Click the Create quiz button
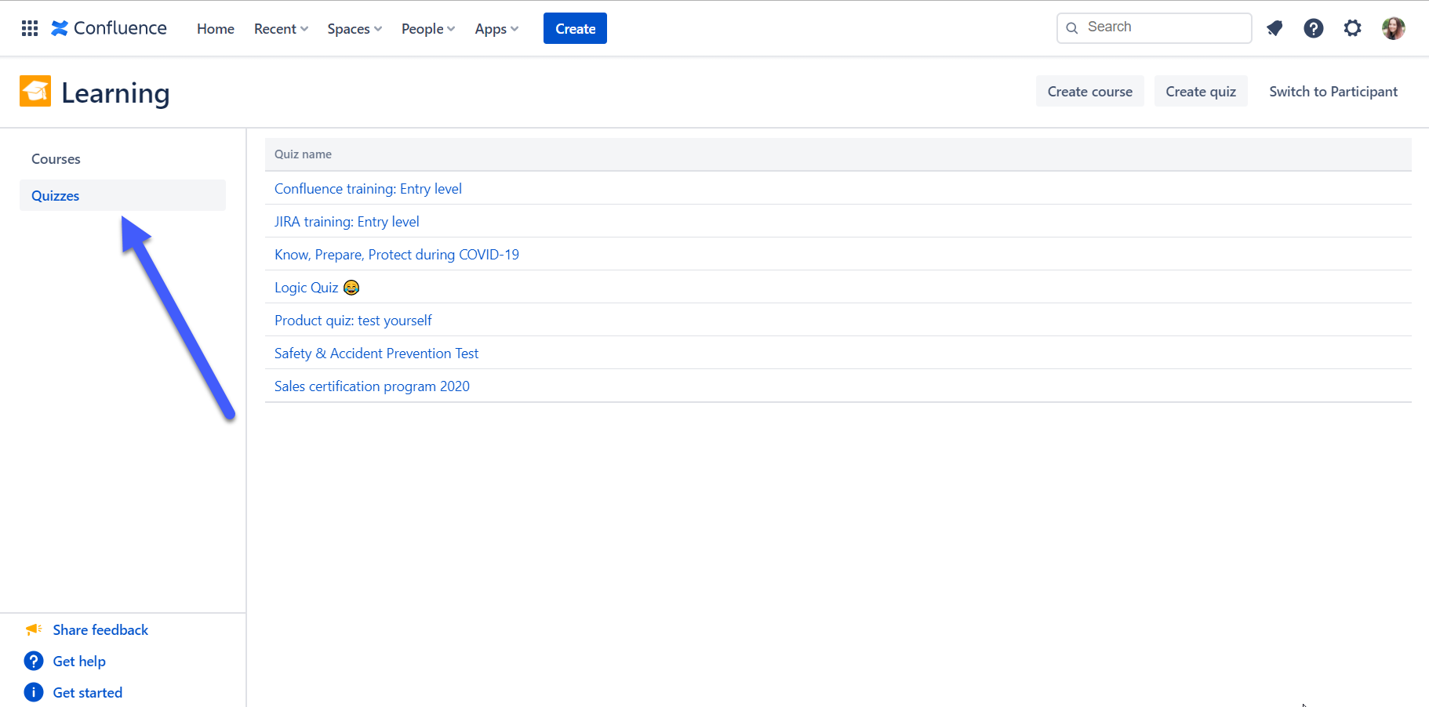The image size is (1429, 707). (x=1201, y=91)
